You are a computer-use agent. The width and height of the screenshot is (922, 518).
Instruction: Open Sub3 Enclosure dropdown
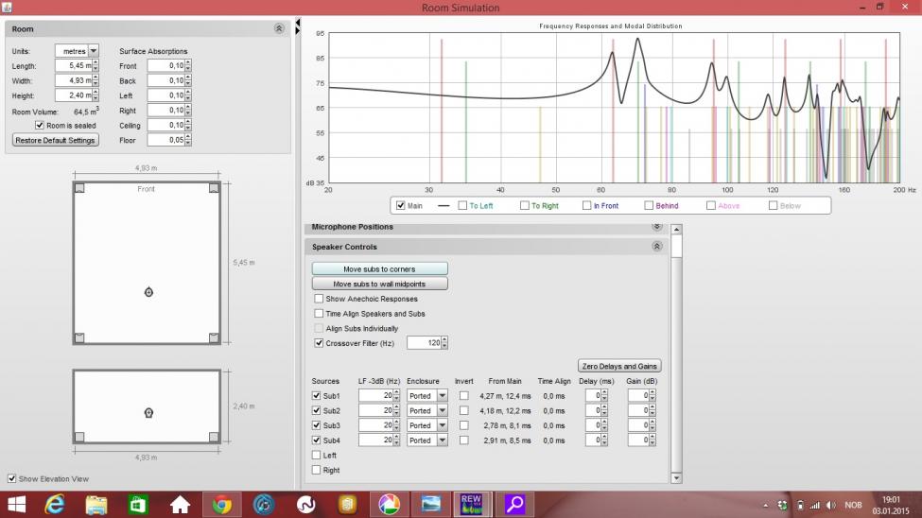coord(443,425)
